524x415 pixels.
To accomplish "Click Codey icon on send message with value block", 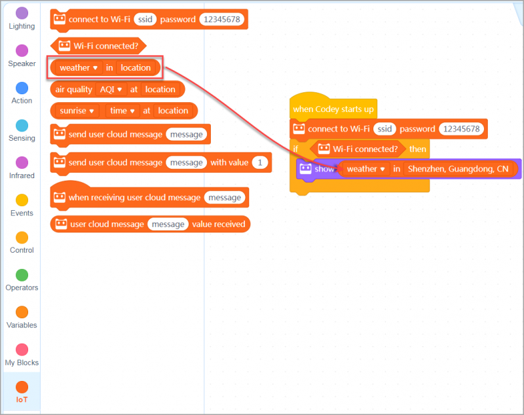I will [x=60, y=162].
